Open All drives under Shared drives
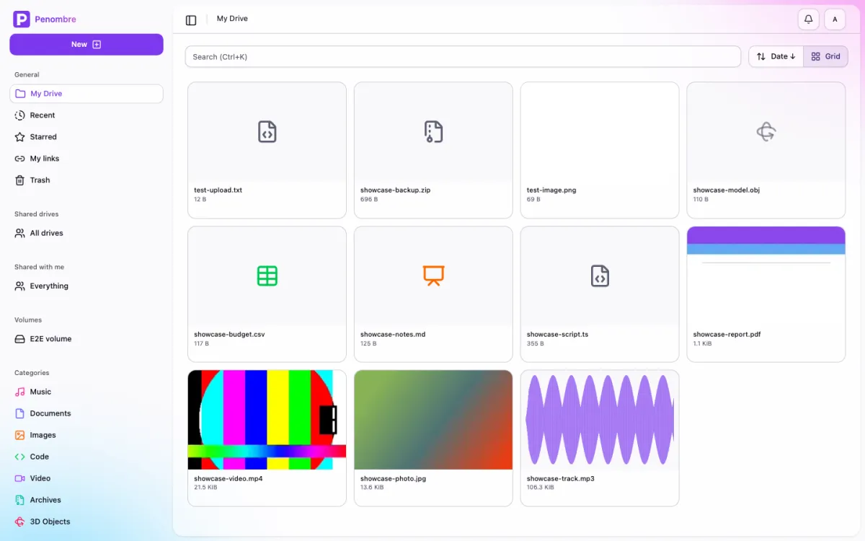This screenshot has width=865, height=541. click(86, 233)
